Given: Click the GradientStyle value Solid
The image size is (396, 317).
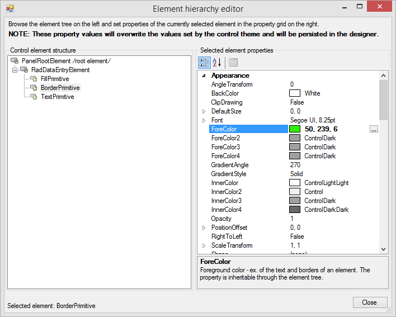Looking at the screenshot, I should pos(296,174).
